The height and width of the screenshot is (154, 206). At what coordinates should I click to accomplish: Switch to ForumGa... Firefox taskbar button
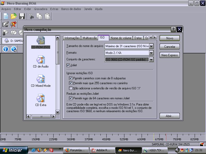[76, 150]
